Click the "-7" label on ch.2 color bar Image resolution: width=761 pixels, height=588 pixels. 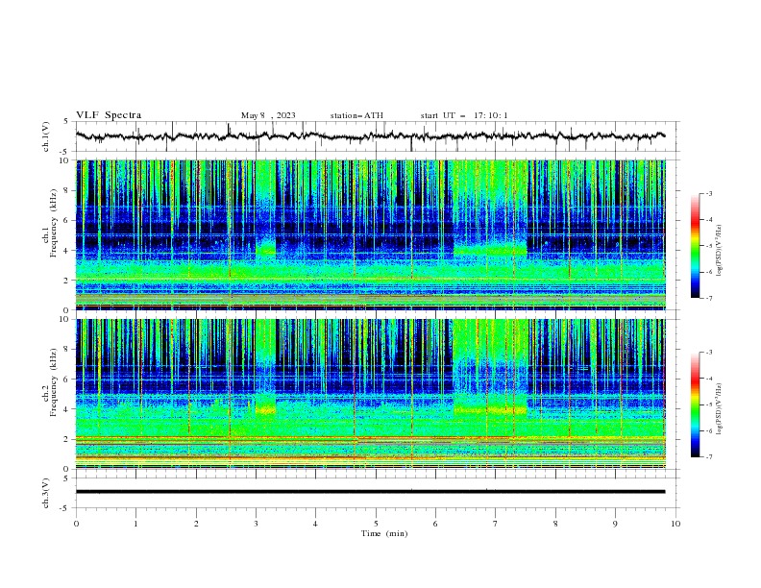709,456
